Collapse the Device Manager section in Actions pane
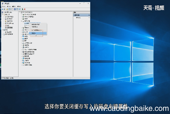This screenshot has width=170, height=114. (x=89, y=15)
